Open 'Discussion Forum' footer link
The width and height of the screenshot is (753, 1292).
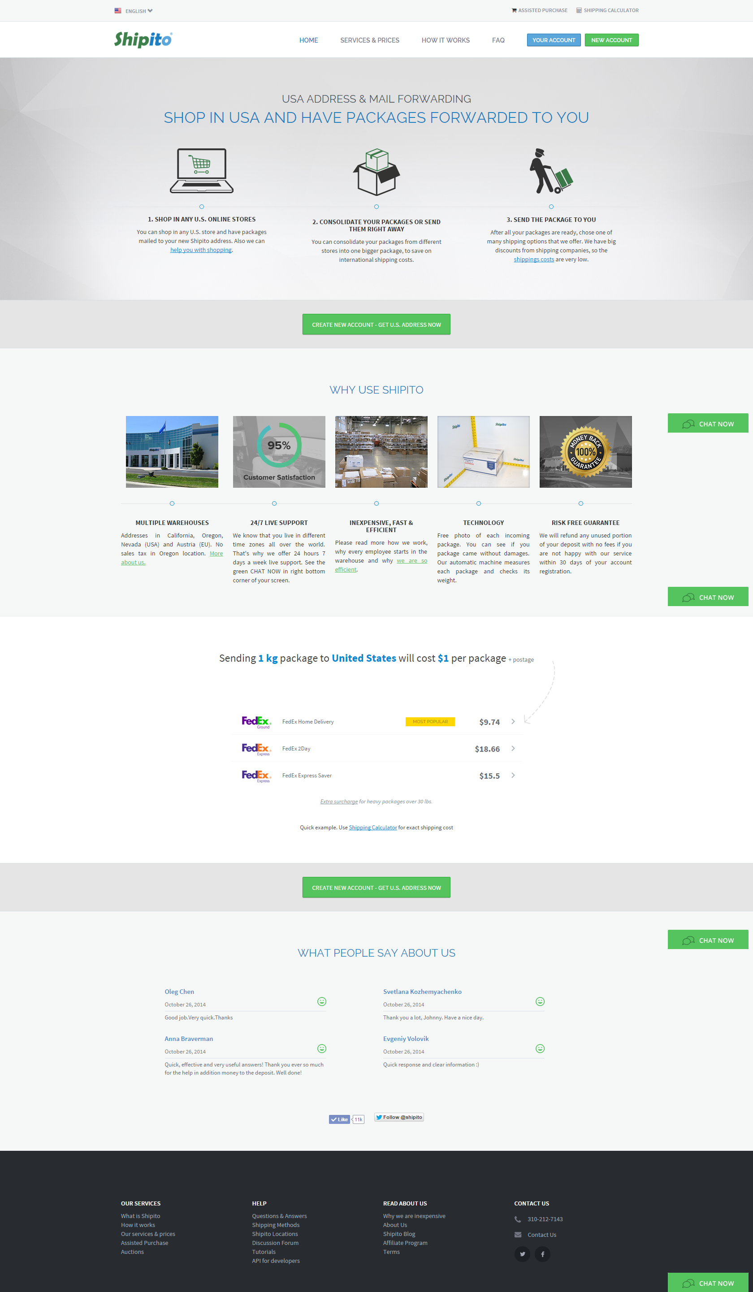pyautogui.click(x=275, y=1243)
